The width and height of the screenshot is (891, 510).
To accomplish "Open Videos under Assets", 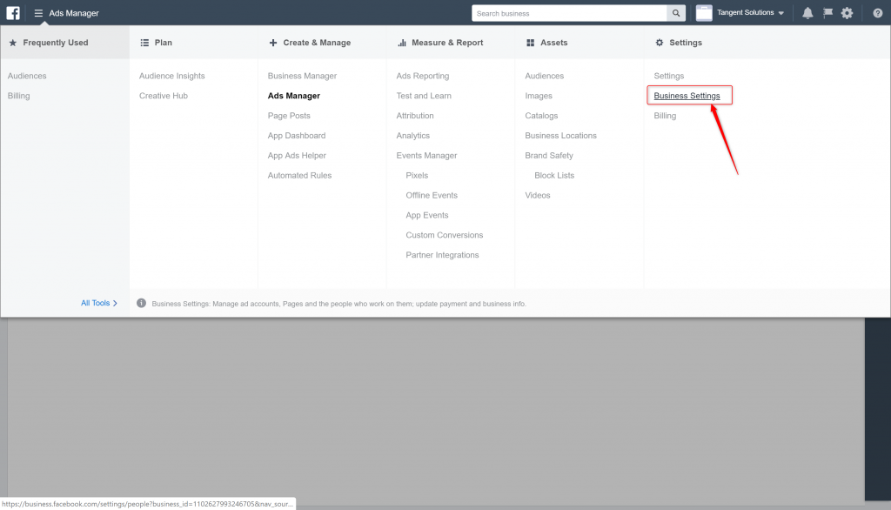I will pos(537,195).
